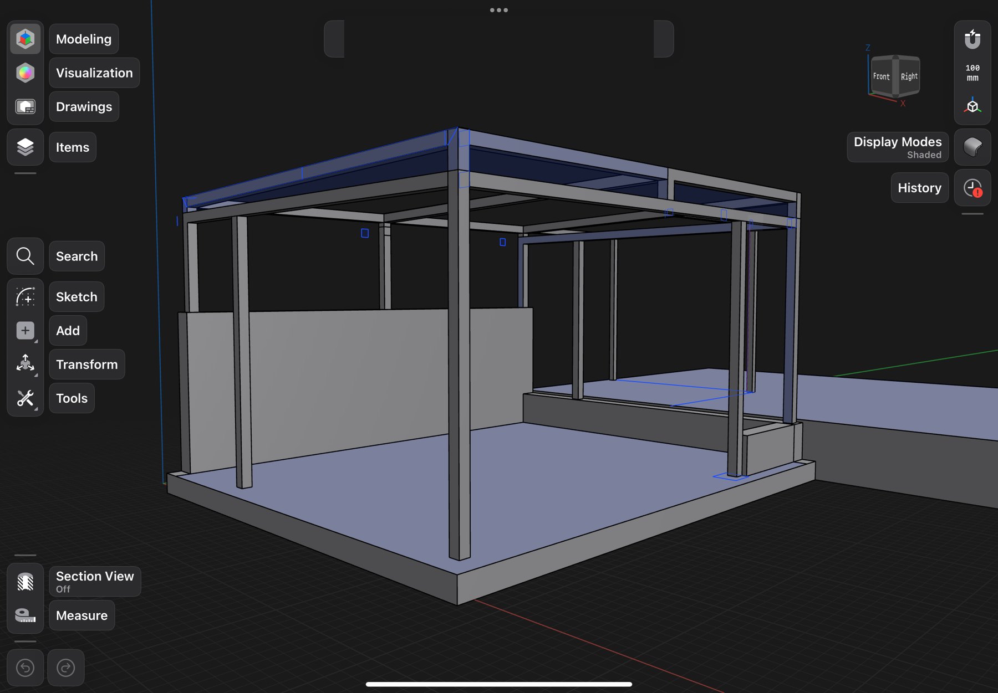The width and height of the screenshot is (998, 693).
Task: Change the 100 mm grid snap value
Action: pos(972,73)
